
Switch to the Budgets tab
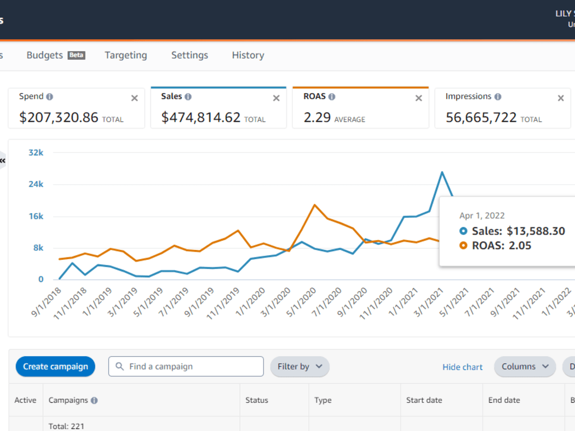click(x=56, y=55)
